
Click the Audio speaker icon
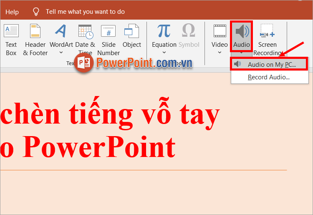click(x=242, y=31)
